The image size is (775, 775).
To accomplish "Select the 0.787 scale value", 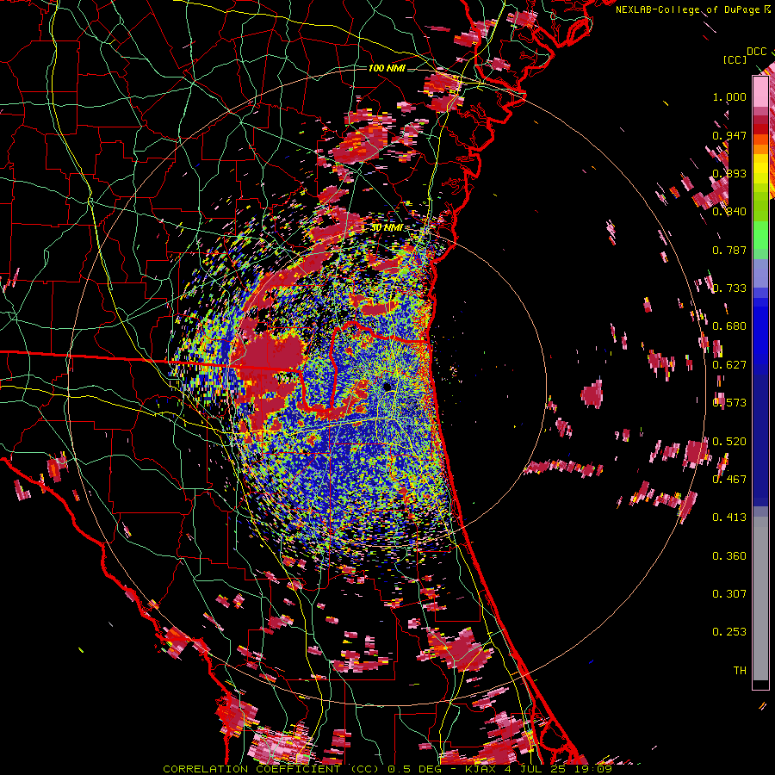I will point(729,250).
